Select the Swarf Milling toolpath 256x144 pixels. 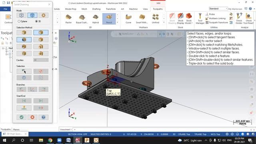[142, 19]
